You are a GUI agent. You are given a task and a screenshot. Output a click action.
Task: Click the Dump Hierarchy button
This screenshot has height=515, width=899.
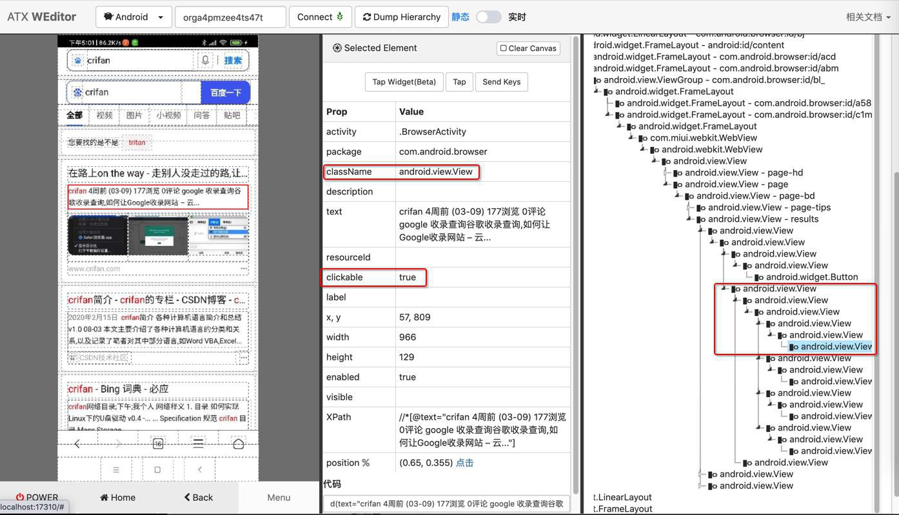click(401, 17)
